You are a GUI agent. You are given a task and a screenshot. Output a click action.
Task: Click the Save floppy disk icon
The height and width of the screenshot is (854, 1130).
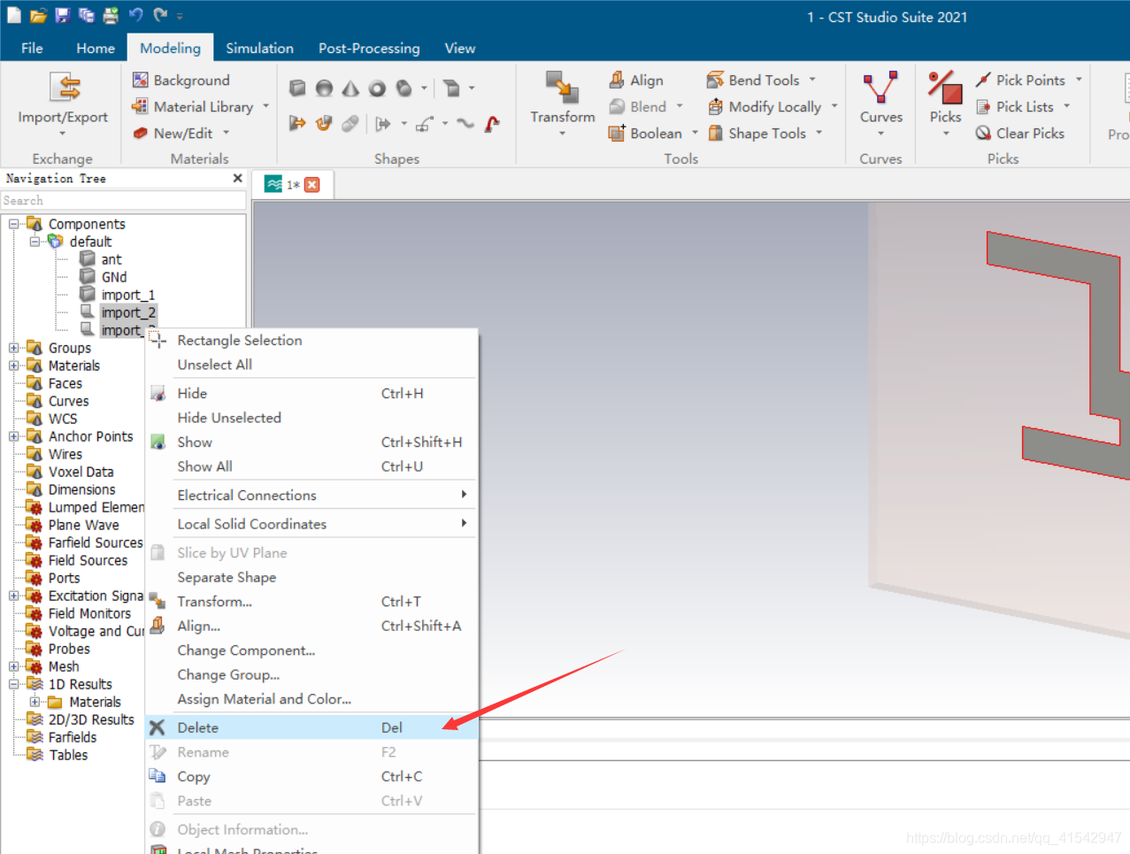click(62, 15)
